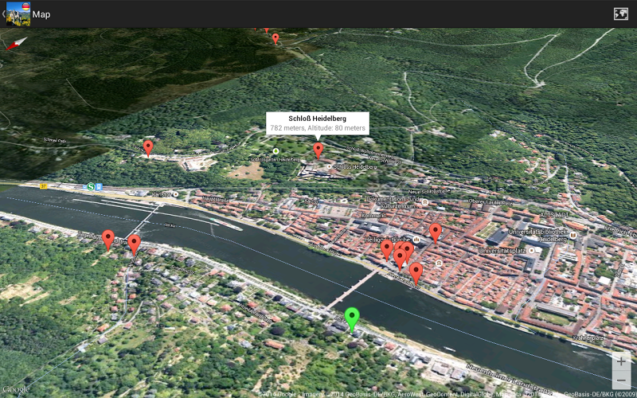Screen dimensions: 637x398
Task: Tap the museum icon beside Heiliggeistkirche
Action: [416, 240]
